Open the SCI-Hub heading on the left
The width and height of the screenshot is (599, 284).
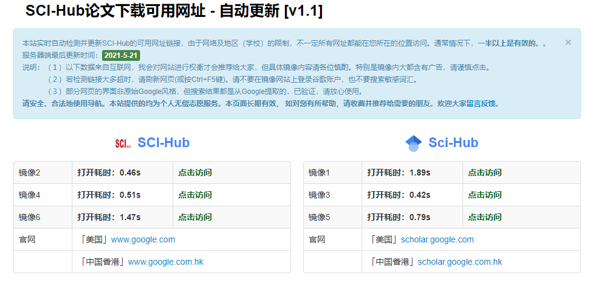pos(164,142)
